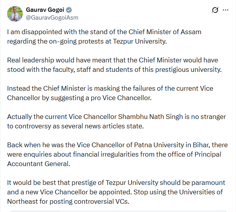Click the paragraph starting "Back when he was"
Viewport: 236px width, 212px height.
114,154
